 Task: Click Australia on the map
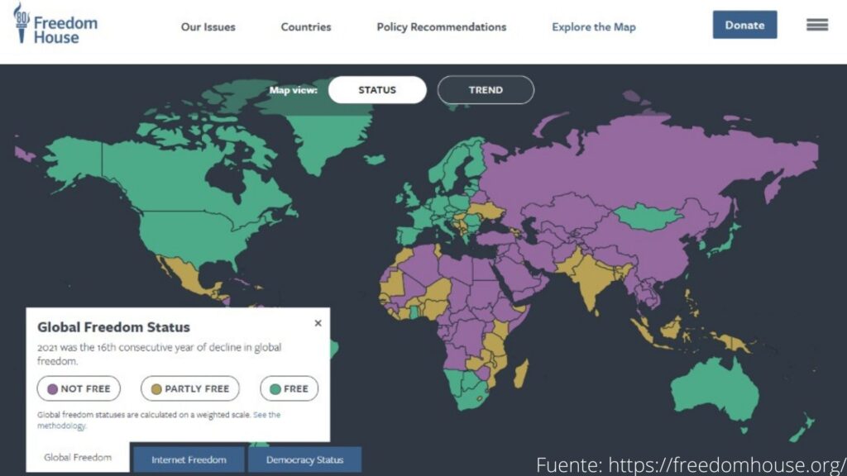tap(715, 390)
